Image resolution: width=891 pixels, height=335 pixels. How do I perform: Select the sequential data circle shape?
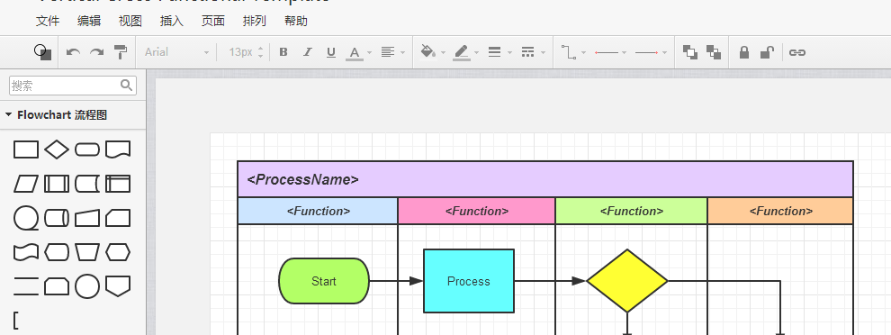[x=26, y=218]
